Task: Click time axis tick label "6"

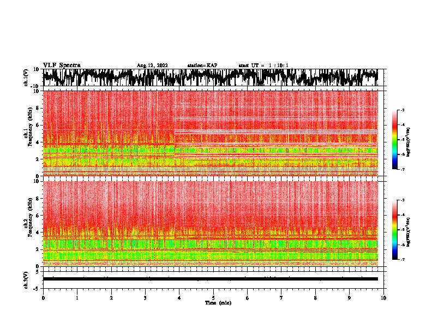Action: pos(247,298)
